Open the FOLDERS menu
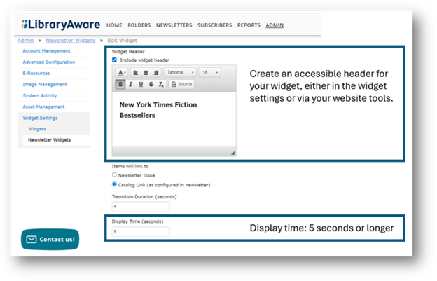 139,25
